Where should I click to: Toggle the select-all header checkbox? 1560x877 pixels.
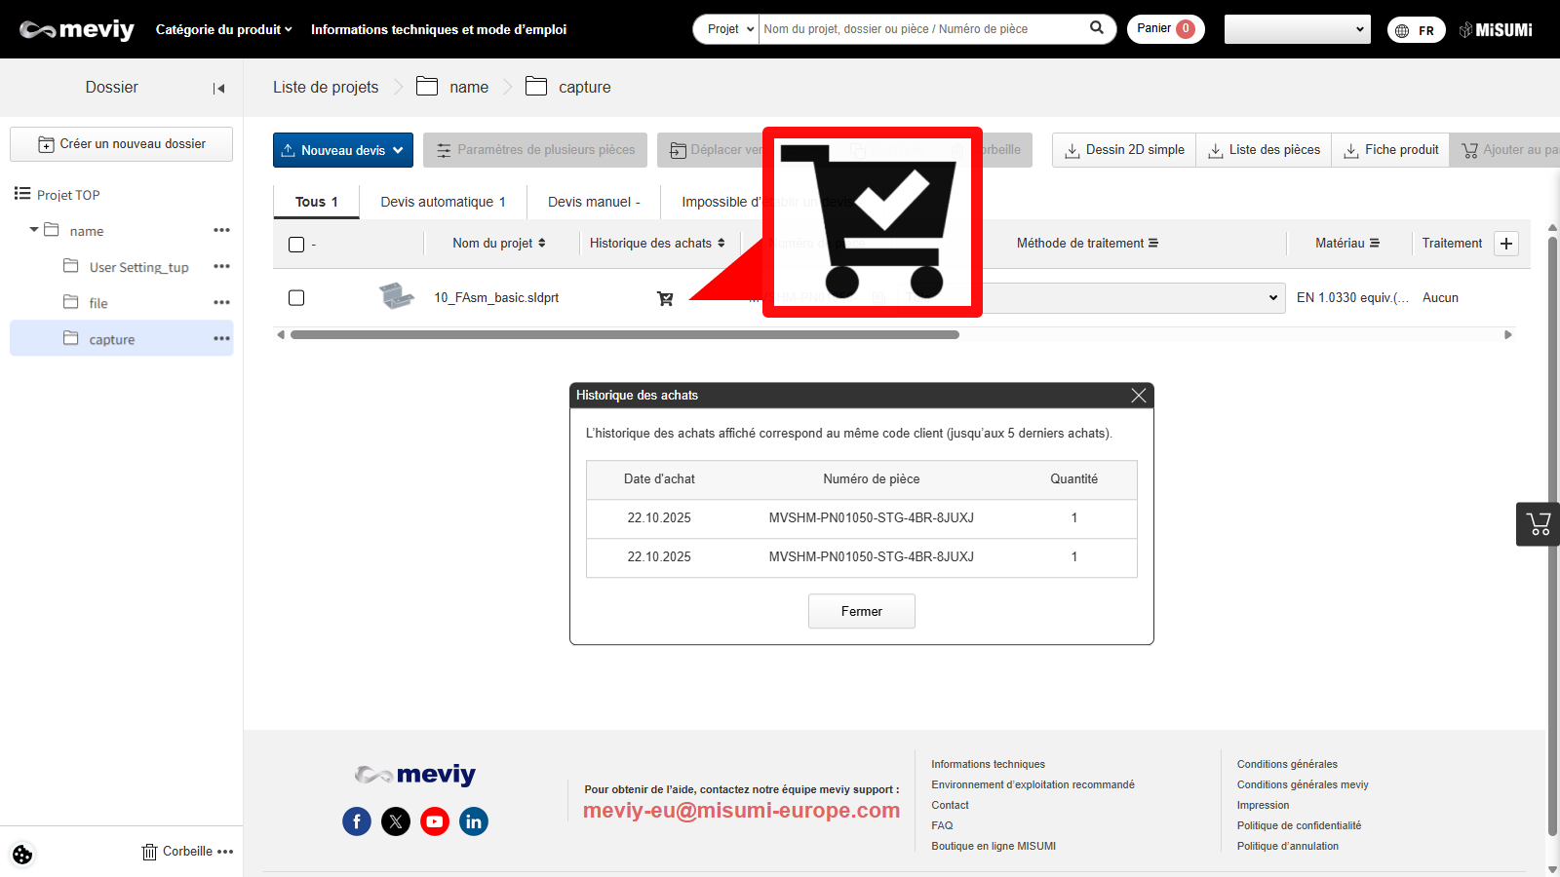coord(296,245)
